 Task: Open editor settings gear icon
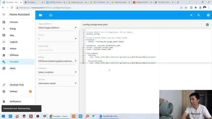[x=208, y=15]
